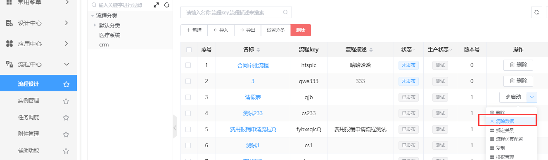Image resolution: width=548 pixels, height=160 pixels.
Task: Open the 合同审批流程 process link
Action: [x=253, y=65]
